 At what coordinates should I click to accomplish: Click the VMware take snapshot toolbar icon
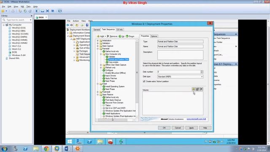point(20,11)
